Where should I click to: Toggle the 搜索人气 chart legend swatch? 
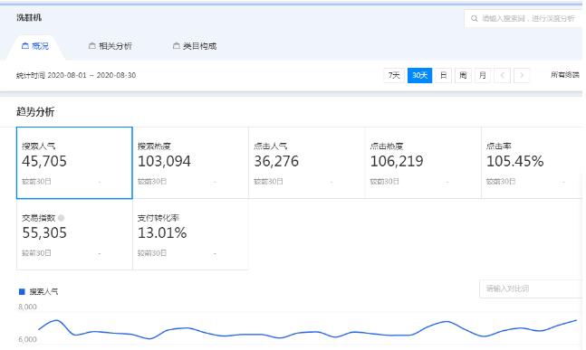pyautogui.click(x=22, y=291)
